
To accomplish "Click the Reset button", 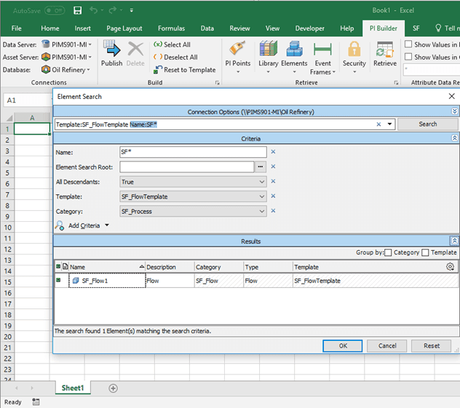I will pos(431,346).
